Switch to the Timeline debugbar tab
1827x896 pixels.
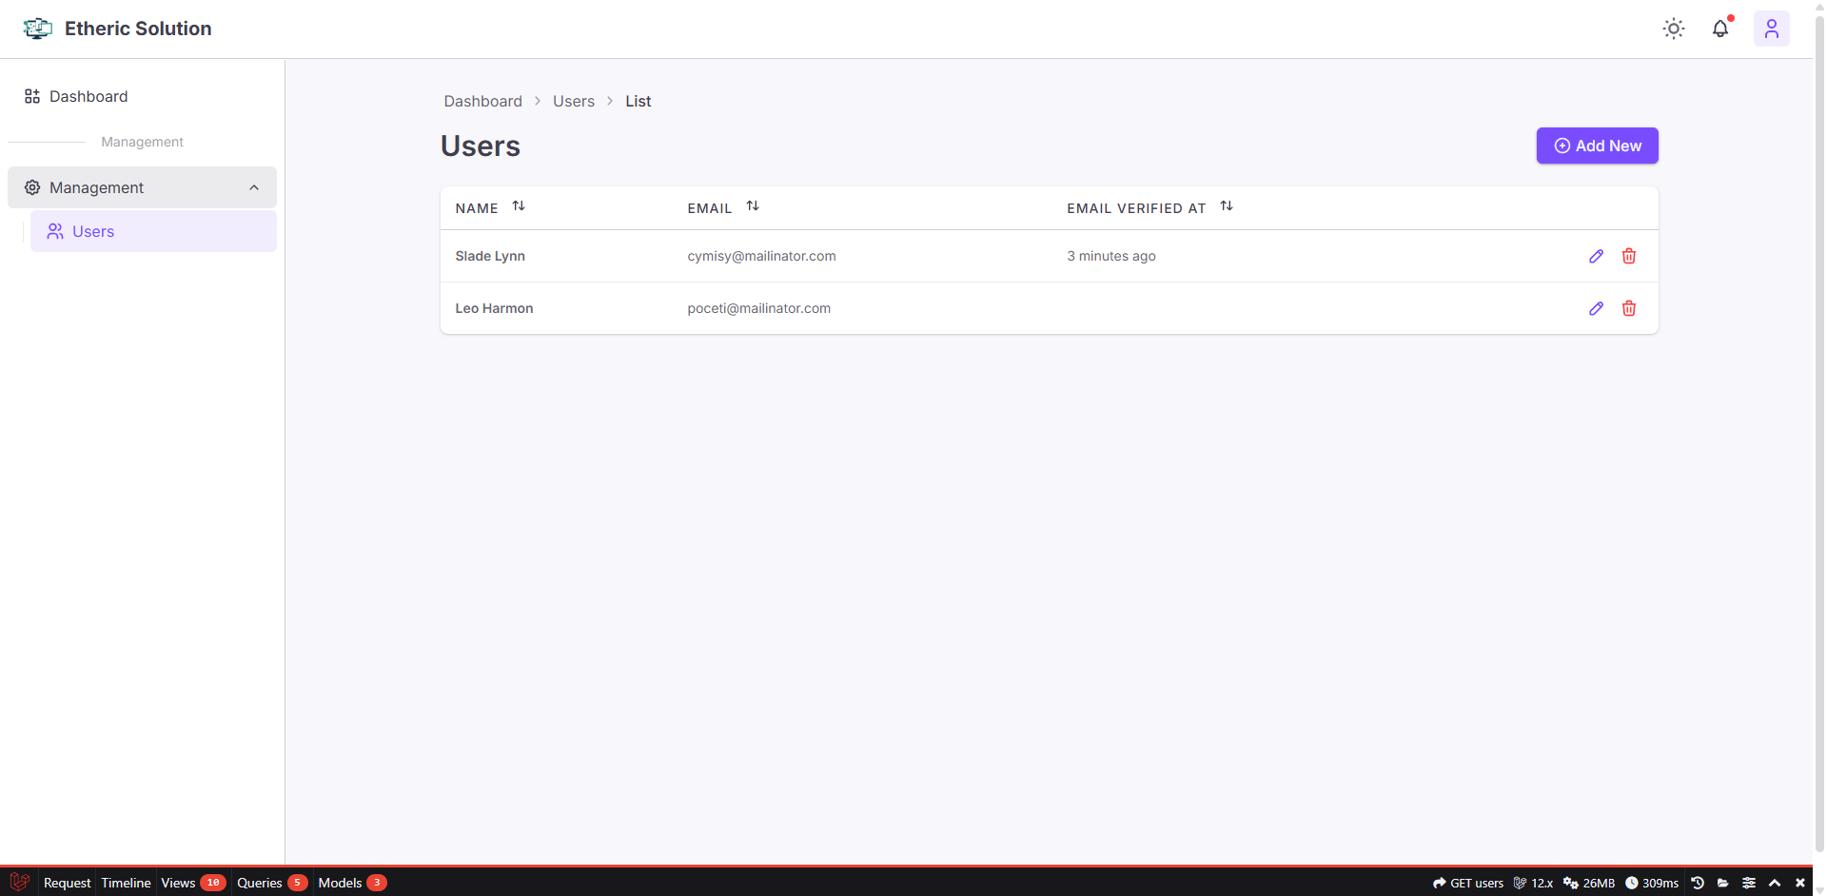[x=125, y=883]
